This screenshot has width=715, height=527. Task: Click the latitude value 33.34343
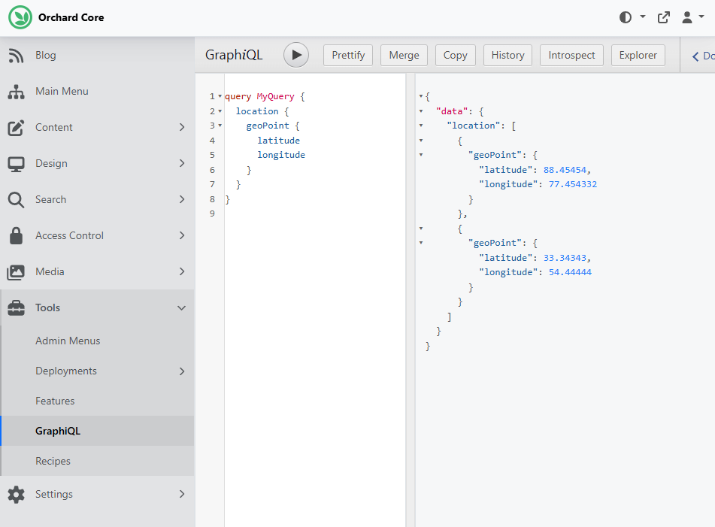pos(565,258)
